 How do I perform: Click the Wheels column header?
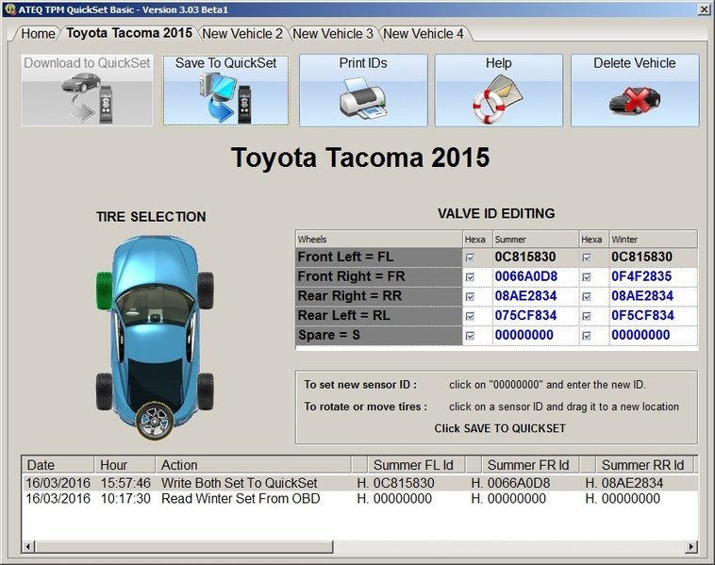click(x=378, y=239)
